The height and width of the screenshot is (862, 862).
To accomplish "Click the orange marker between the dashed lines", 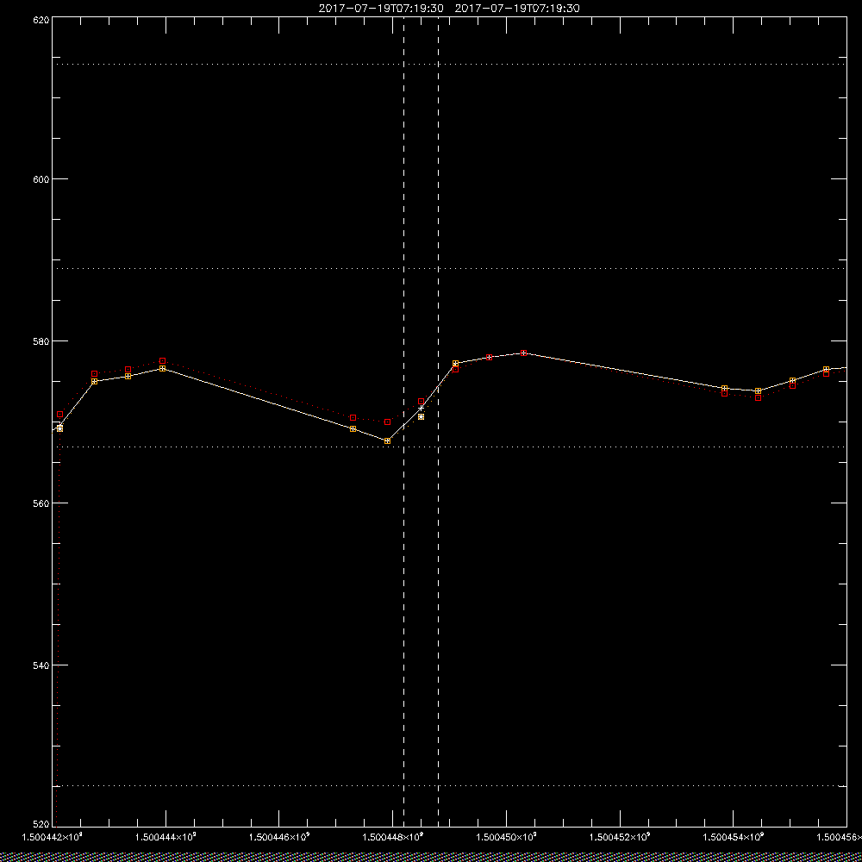I will point(422,416).
